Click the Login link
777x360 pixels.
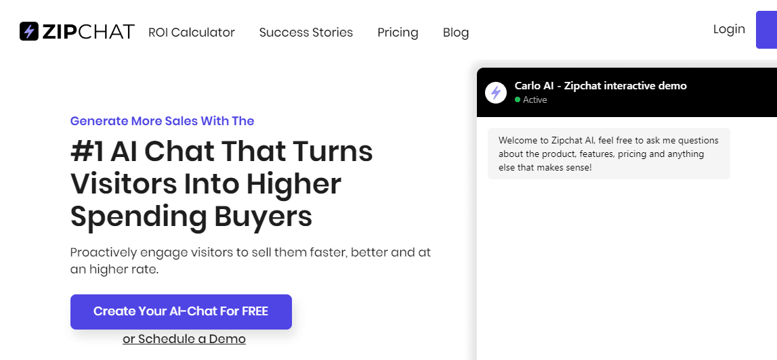(x=729, y=29)
